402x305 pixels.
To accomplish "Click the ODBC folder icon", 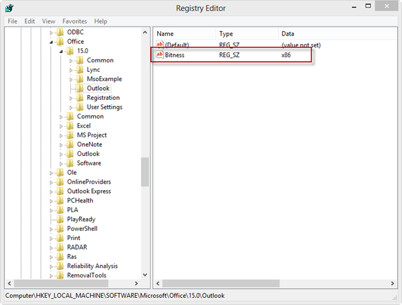I will pyautogui.click(x=60, y=32).
